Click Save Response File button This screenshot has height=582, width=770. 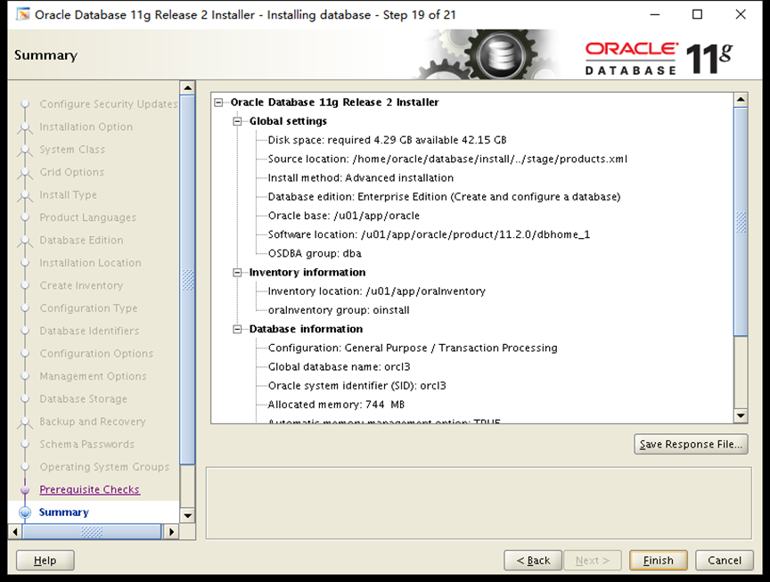pos(691,444)
